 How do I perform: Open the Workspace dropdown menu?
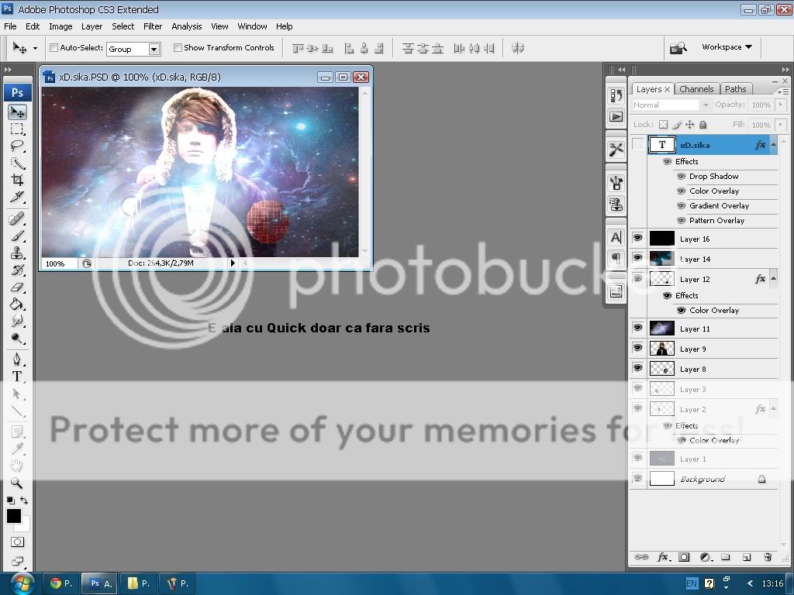click(x=727, y=47)
